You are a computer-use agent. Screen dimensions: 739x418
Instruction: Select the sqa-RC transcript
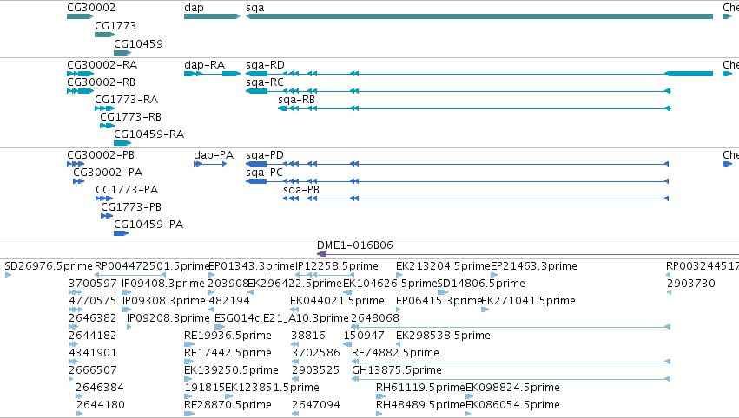(459, 91)
